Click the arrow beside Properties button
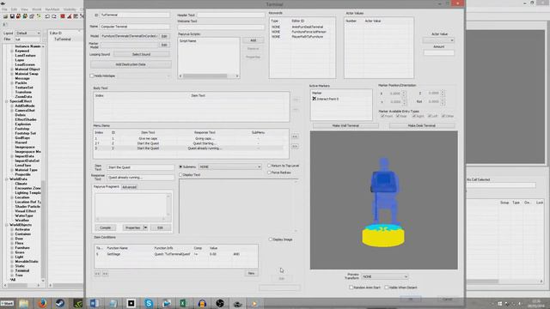Viewport: 550px width, 309px height. 145,227
